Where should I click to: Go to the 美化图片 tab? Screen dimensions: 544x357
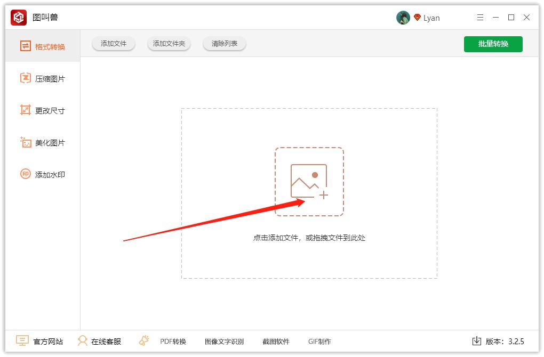tap(43, 143)
